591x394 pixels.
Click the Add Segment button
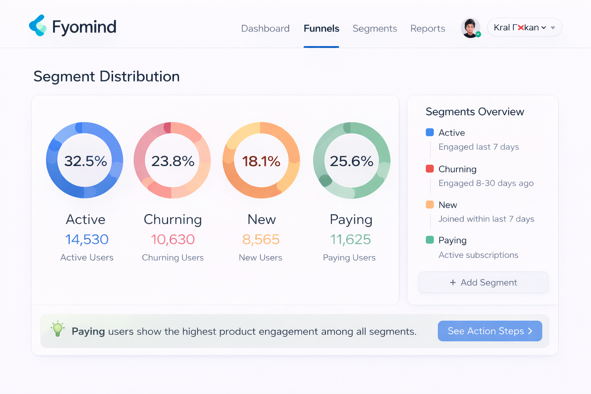[x=483, y=282]
